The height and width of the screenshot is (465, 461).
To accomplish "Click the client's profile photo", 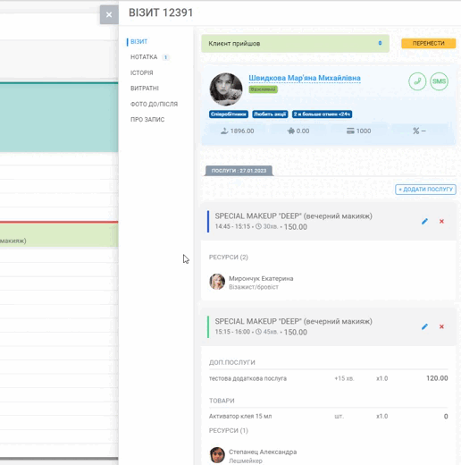I will [x=226, y=89].
